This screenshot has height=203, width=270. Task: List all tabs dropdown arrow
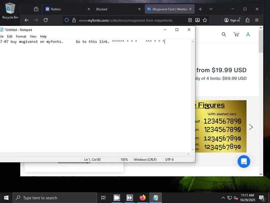211,9
